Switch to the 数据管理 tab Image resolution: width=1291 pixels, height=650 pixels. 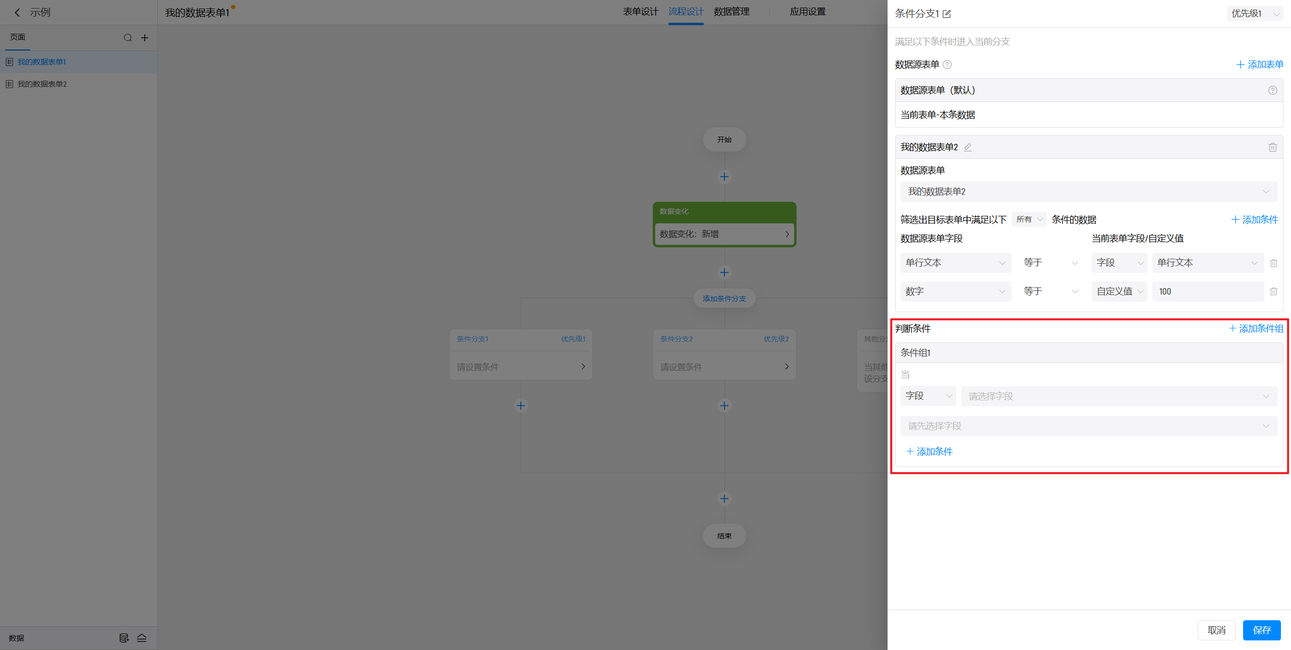(x=731, y=12)
